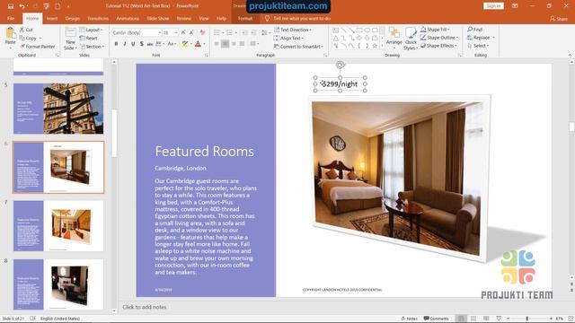Open the drawing Format tab
The height and width of the screenshot is (323, 575).
[245, 18]
